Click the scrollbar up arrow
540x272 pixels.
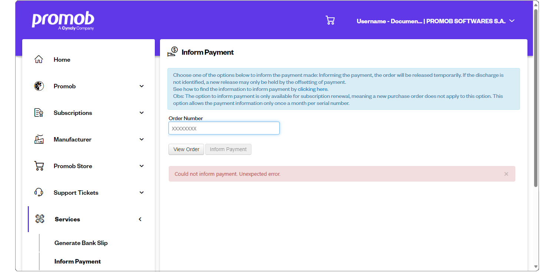(x=536, y=4)
